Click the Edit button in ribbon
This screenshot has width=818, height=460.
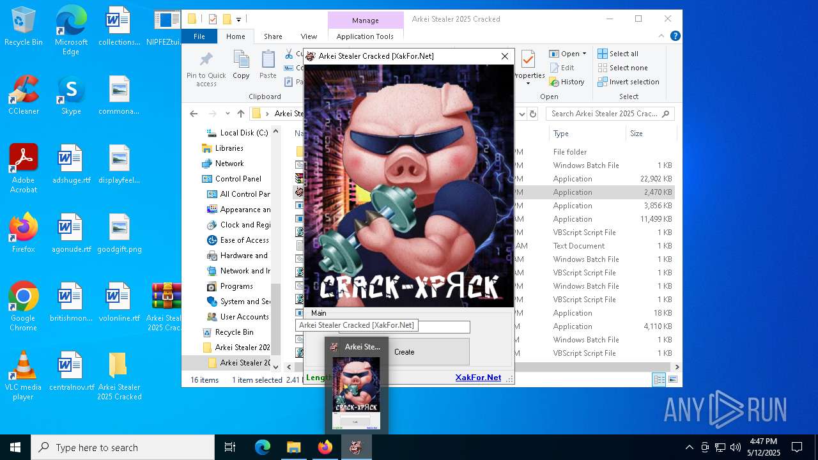pyautogui.click(x=562, y=68)
